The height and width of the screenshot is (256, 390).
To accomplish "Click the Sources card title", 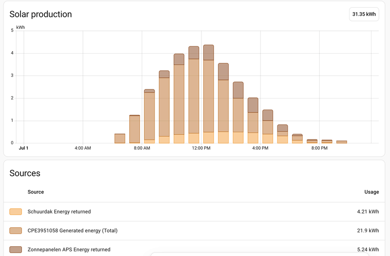I will (25, 173).
